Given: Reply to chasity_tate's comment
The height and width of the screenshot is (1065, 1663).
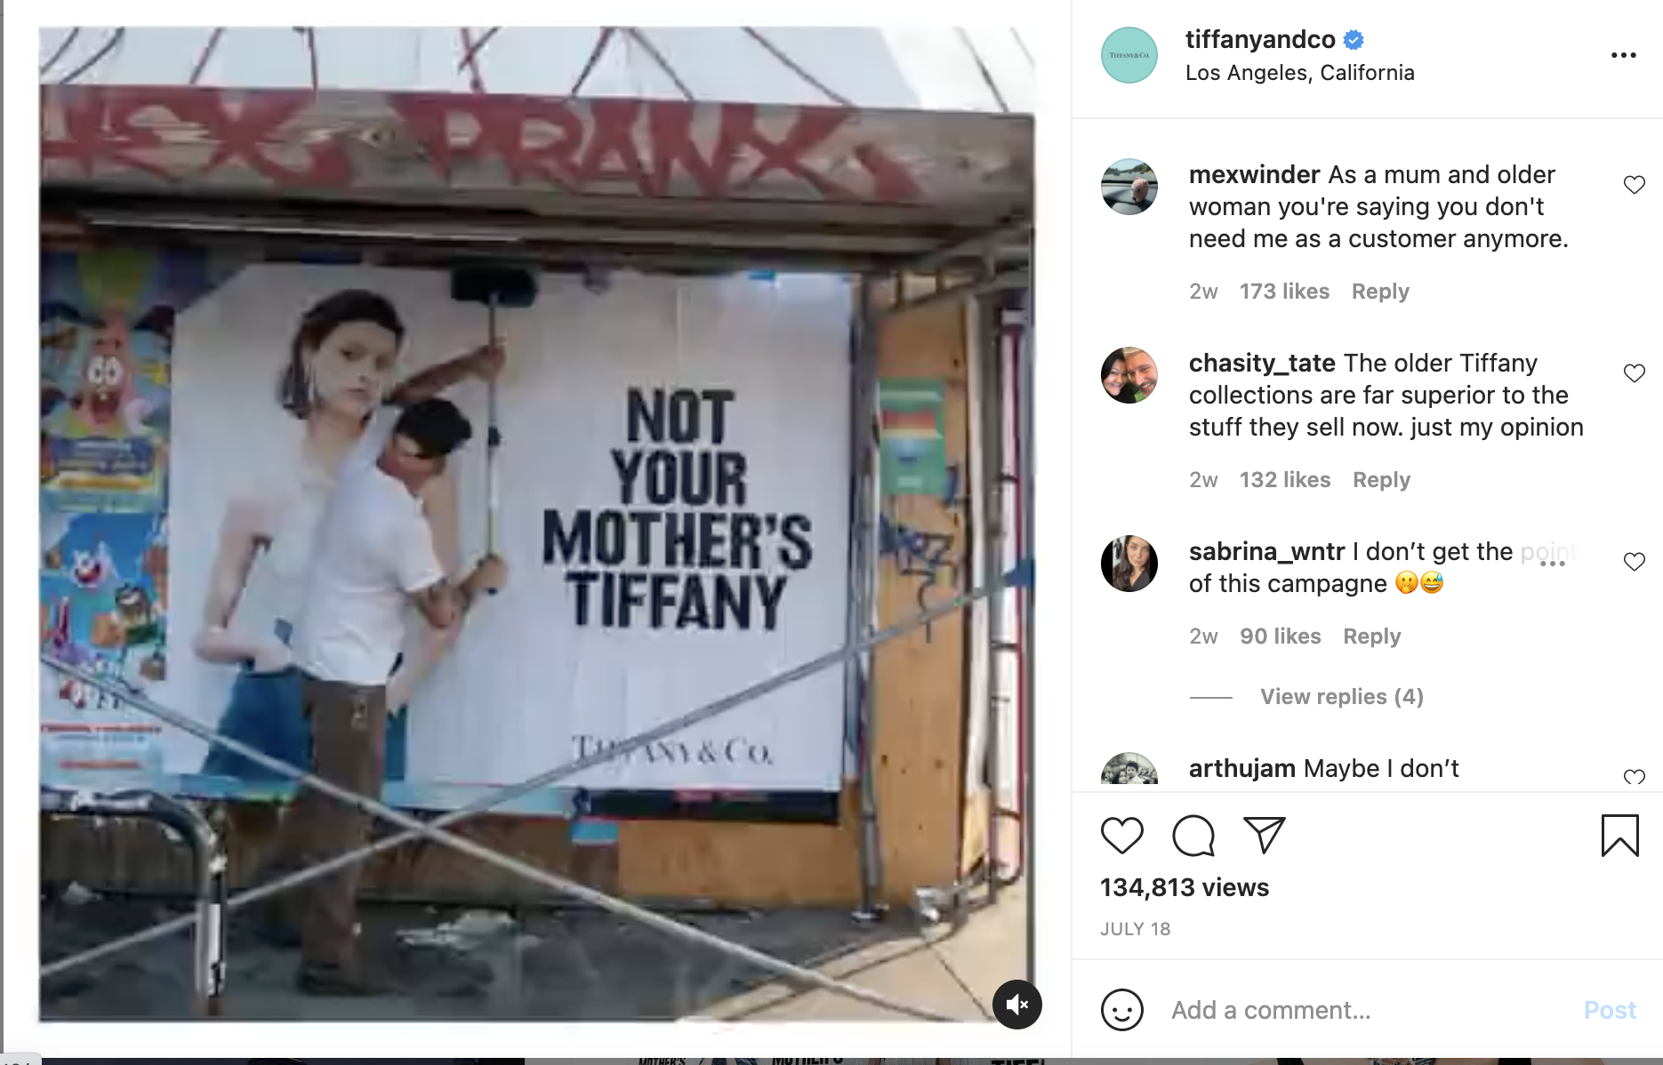Looking at the screenshot, I should (x=1381, y=480).
